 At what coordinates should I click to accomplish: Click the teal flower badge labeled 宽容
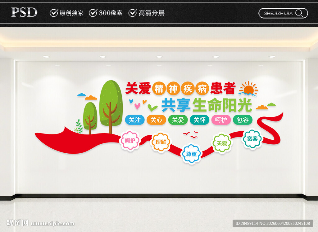point(252,139)
